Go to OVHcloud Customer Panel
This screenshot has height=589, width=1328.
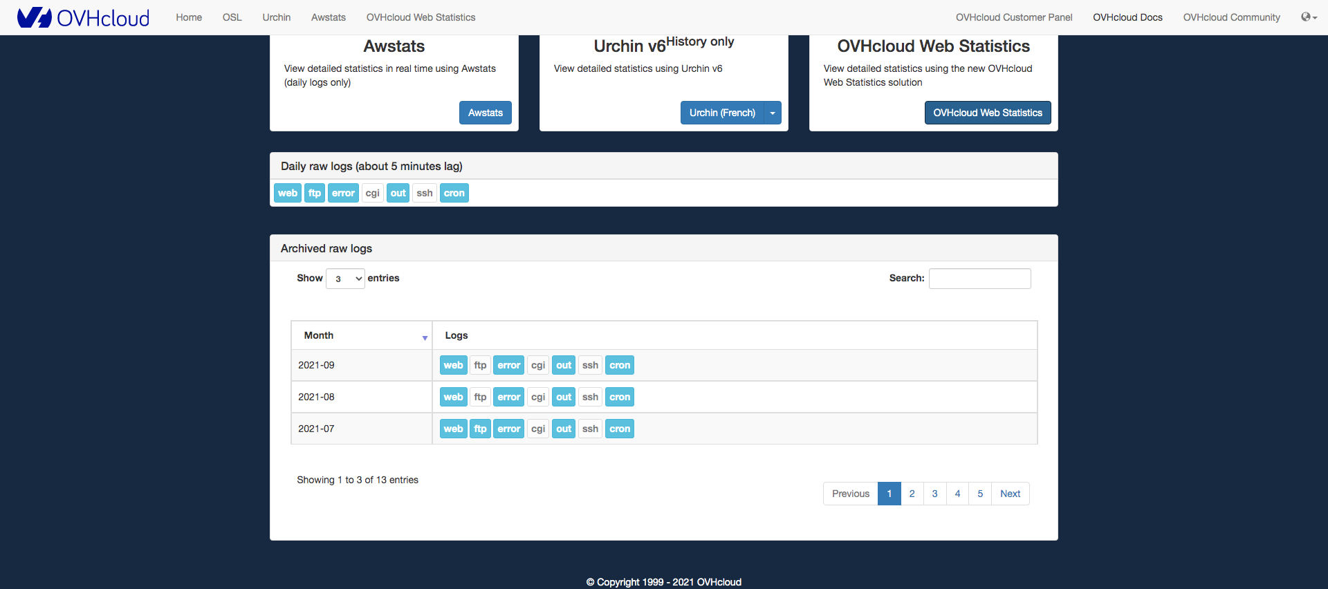tap(1014, 17)
